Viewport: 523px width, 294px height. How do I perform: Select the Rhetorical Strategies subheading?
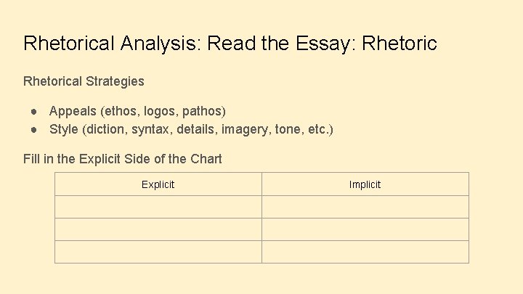click(x=84, y=81)
